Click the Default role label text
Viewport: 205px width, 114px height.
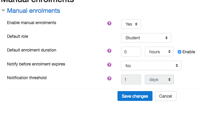pyautogui.click(x=18, y=36)
